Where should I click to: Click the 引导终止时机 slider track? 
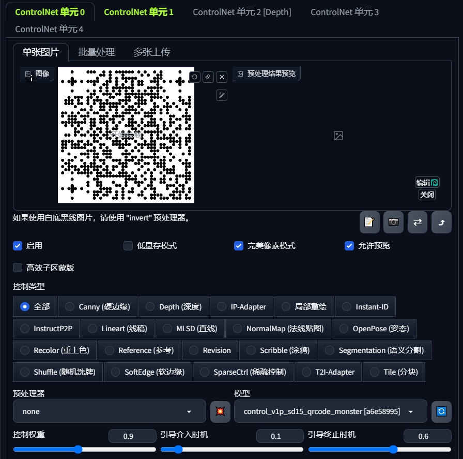click(380, 450)
